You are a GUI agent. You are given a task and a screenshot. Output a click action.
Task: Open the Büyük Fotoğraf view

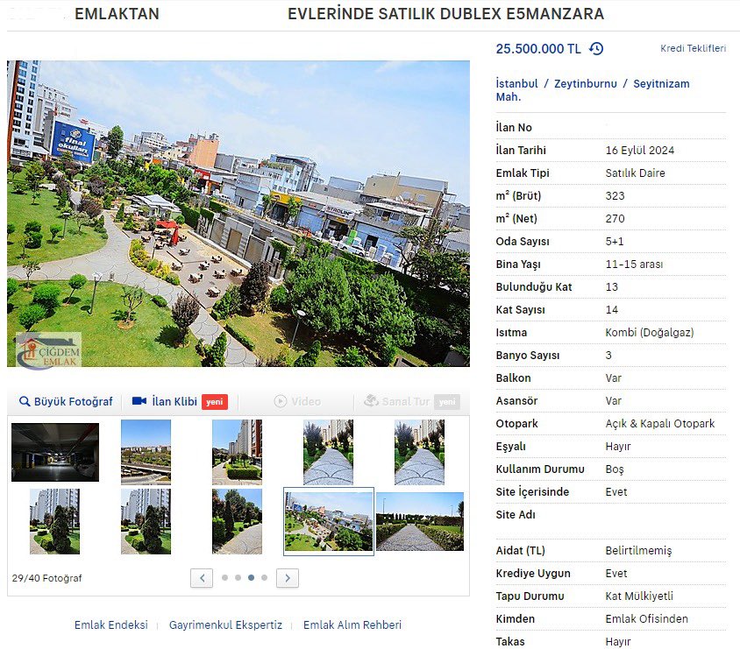(x=66, y=401)
